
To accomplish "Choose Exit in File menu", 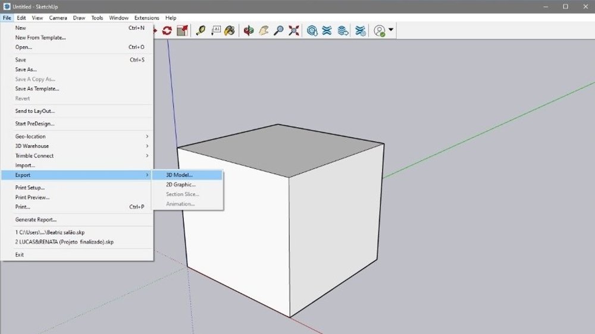I will [77, 255].
